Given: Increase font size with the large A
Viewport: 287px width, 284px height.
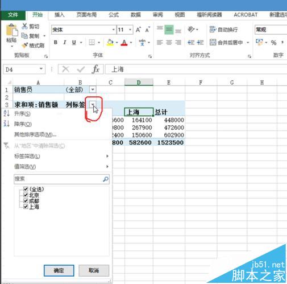Looking at the screenshot, I should click(x=138, y=30).
